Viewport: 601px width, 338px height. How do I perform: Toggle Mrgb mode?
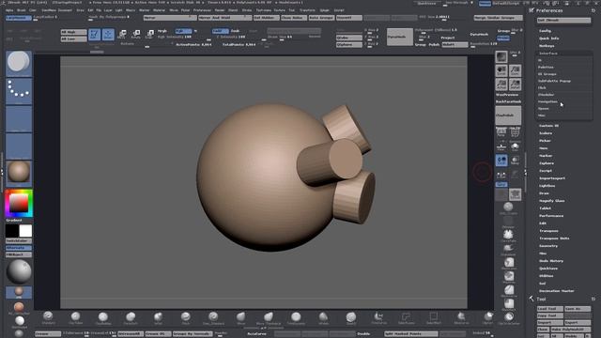[x=162, y=31]
